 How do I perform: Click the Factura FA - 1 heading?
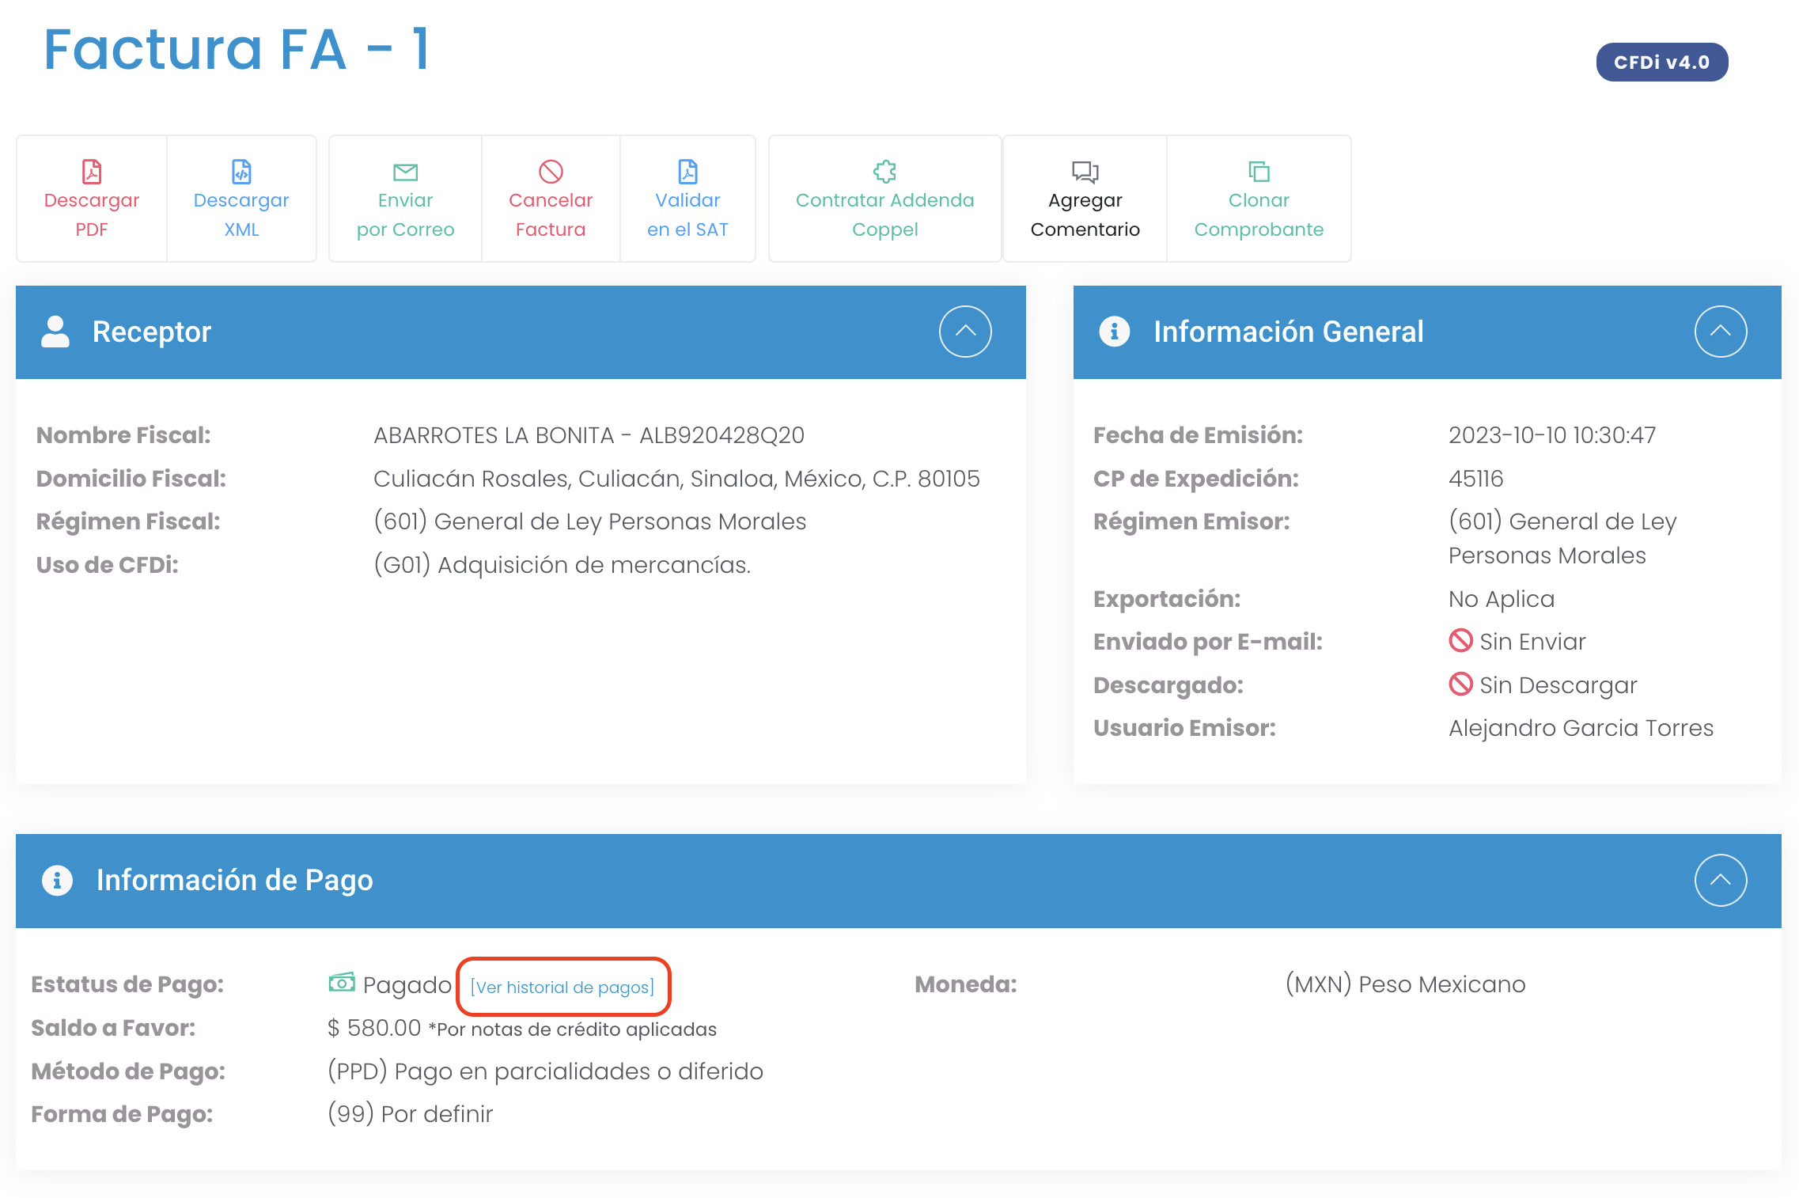(x=237, y=50)
